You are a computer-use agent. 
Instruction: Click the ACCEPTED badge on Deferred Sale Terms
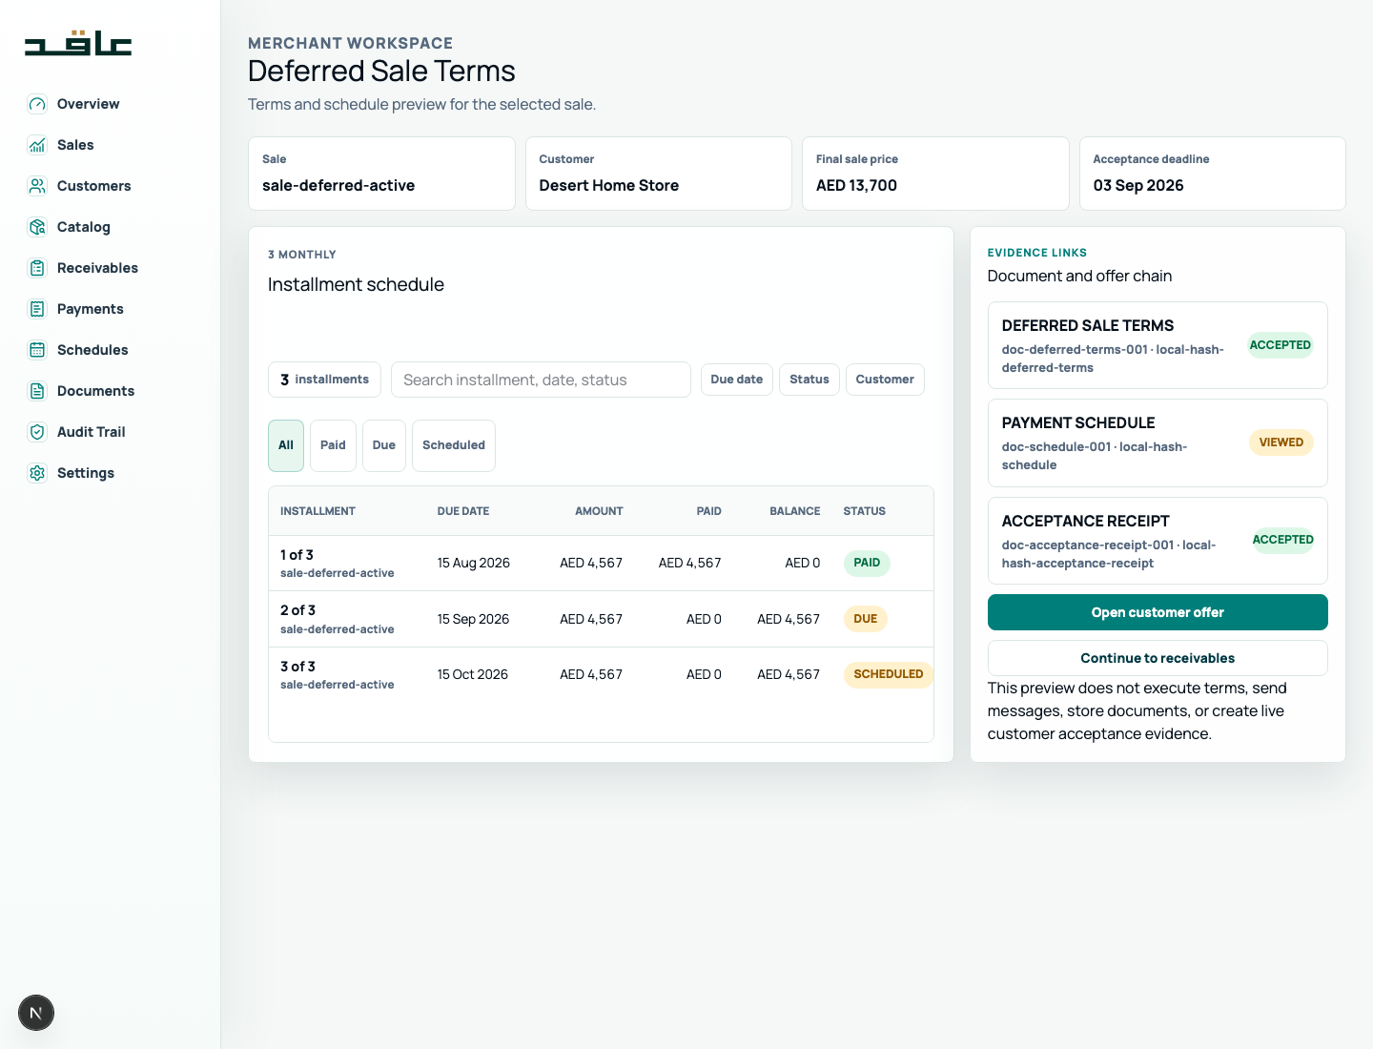coord(1281,345)
